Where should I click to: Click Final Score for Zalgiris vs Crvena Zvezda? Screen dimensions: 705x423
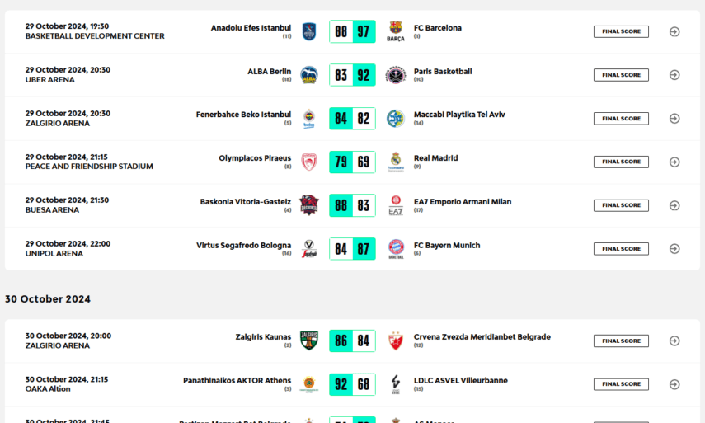(x=621, y=341)
